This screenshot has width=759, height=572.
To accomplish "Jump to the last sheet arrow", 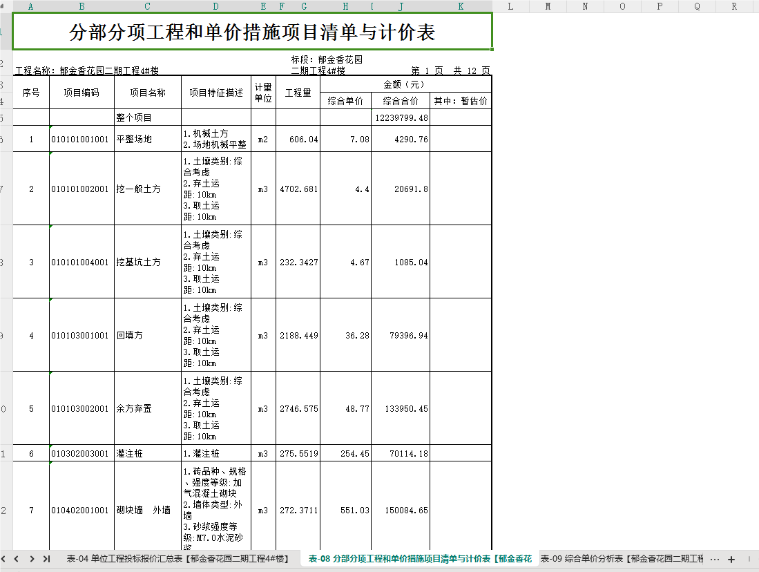I will (x=46, y=559).
